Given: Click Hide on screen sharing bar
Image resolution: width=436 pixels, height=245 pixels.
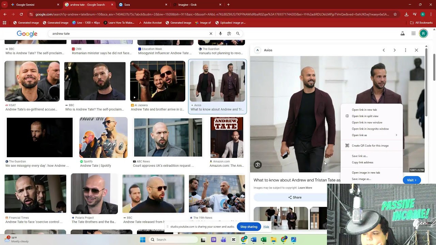Looking at the screenshot, I should click(x=266, y=227).
